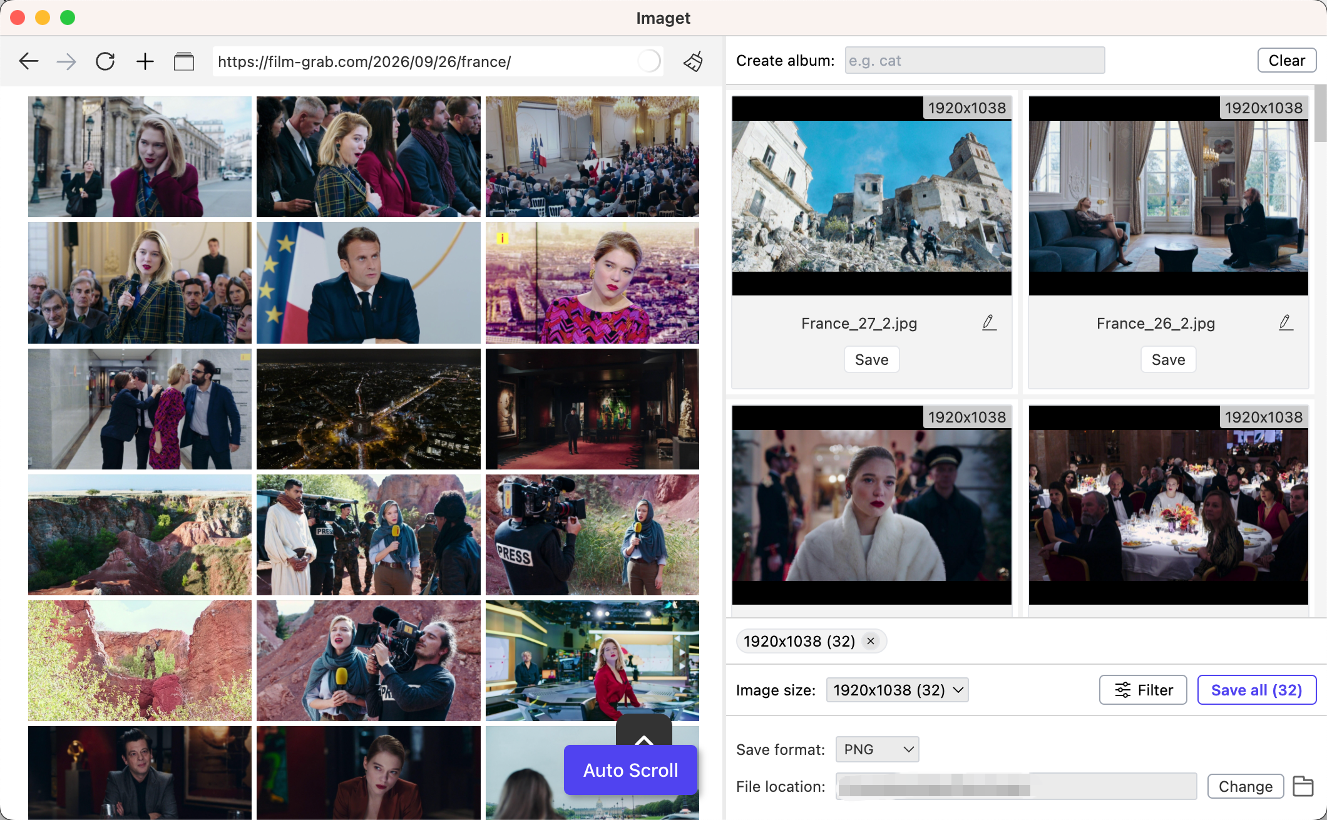Open the file location folder icon

click(1303, 786)
